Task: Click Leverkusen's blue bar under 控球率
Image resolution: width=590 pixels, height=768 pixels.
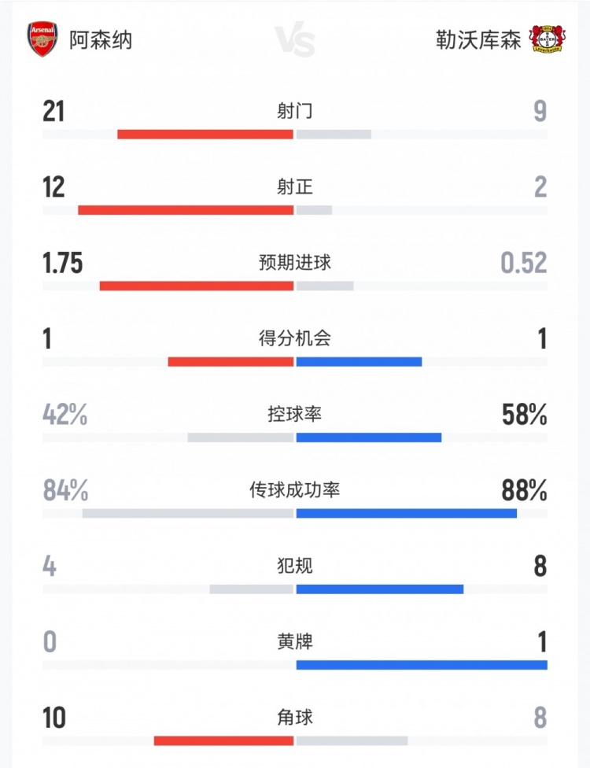Action: tap(369, 438)
